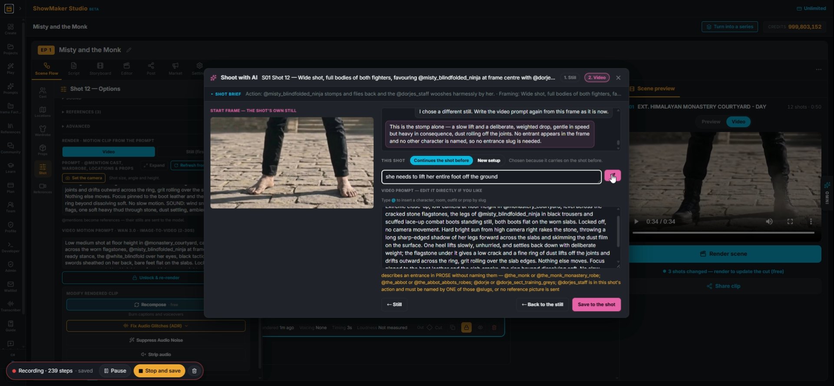Open the Fix Audio Glitches (ADR) dropdown
The image size is (834, 386).
[156, 326]
